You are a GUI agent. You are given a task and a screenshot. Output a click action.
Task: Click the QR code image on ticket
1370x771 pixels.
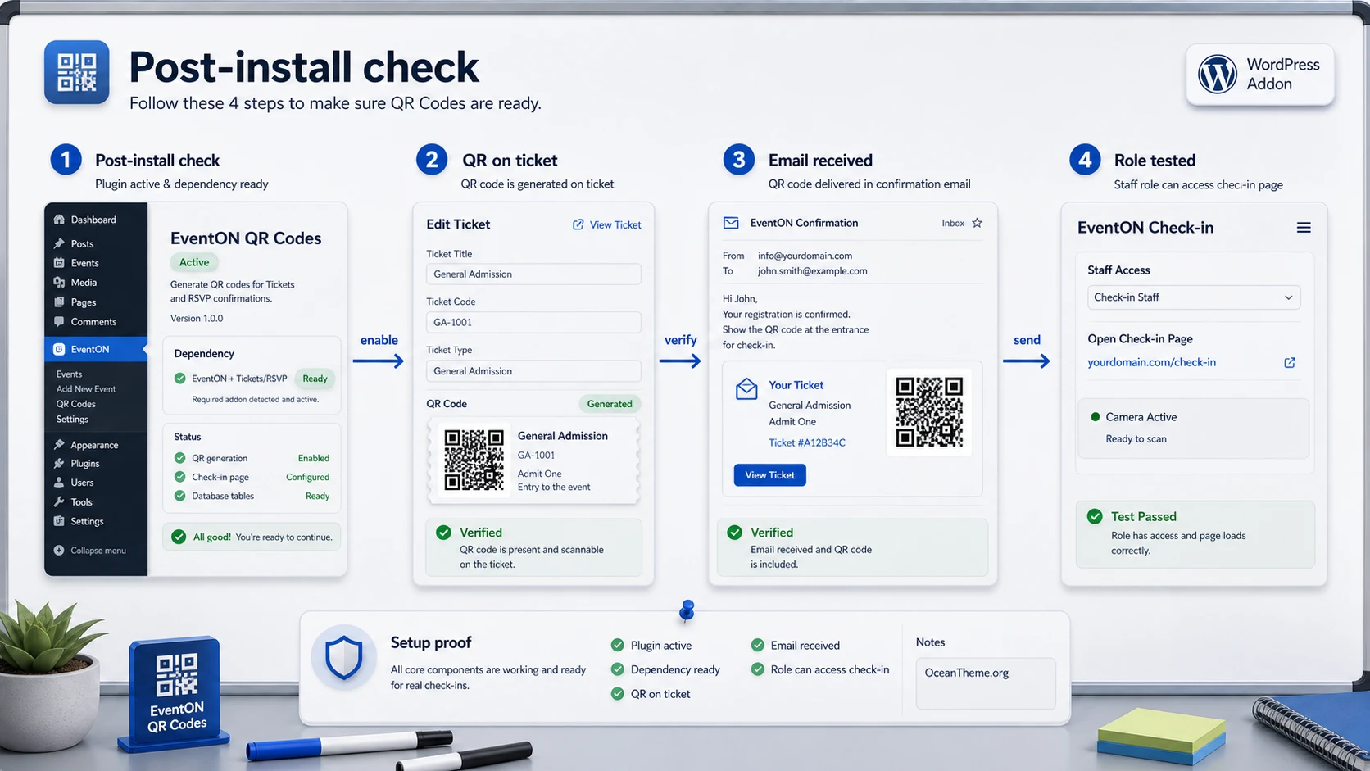pos(474,460)
